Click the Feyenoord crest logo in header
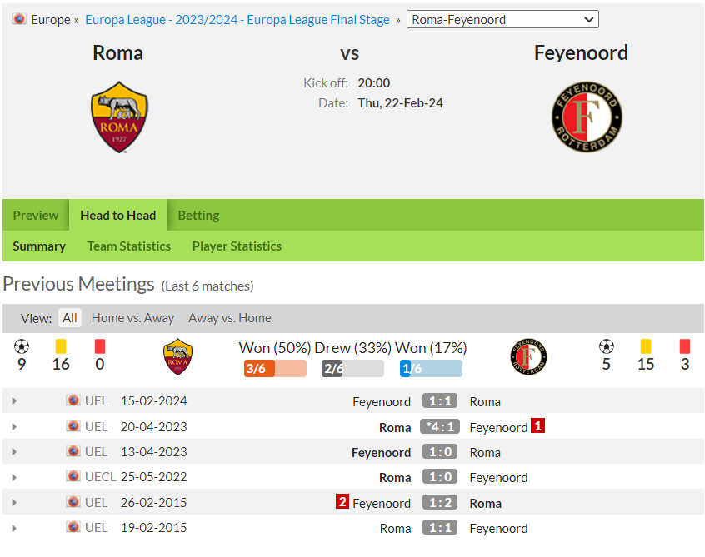 click(x=587, y=117)
